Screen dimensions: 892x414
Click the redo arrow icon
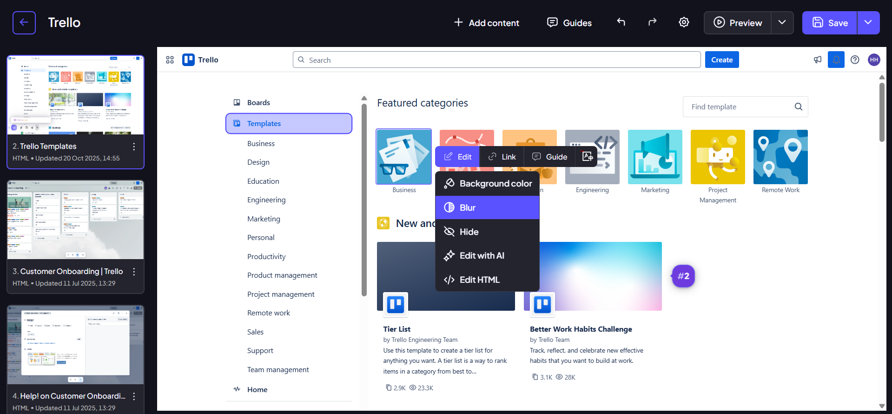click(x=652, y=22)
